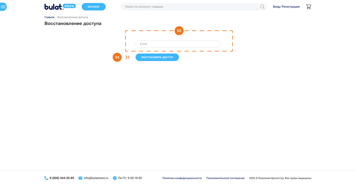Viewport: 356px width, 186px height.
Task: Click the Вход link
Action: pyautogui.click(x=276, y=7)
